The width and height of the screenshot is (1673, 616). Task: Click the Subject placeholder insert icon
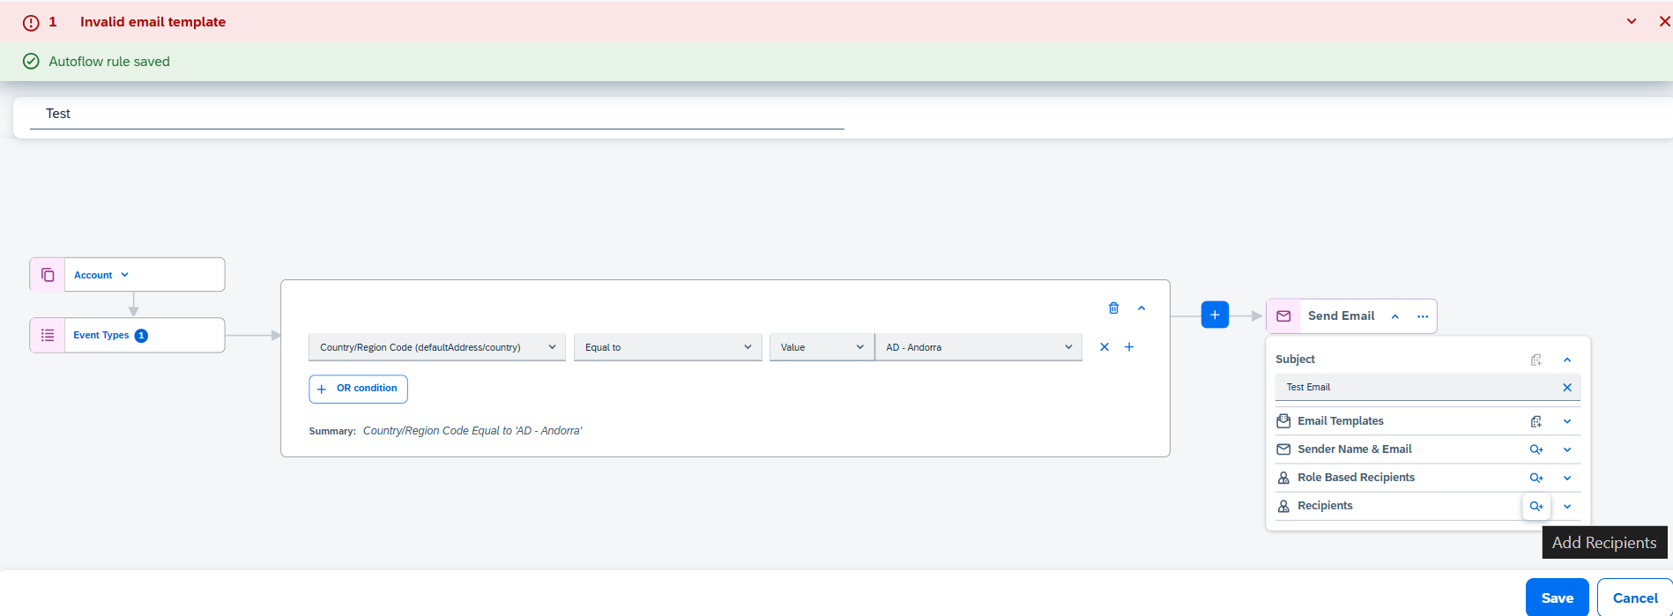click(1536, 360)
